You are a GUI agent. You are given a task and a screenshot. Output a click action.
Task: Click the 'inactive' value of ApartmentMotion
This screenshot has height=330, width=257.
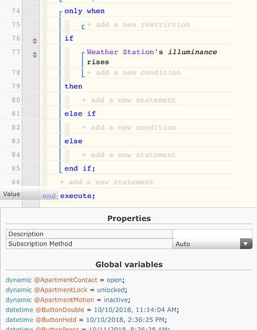point(116,300)
